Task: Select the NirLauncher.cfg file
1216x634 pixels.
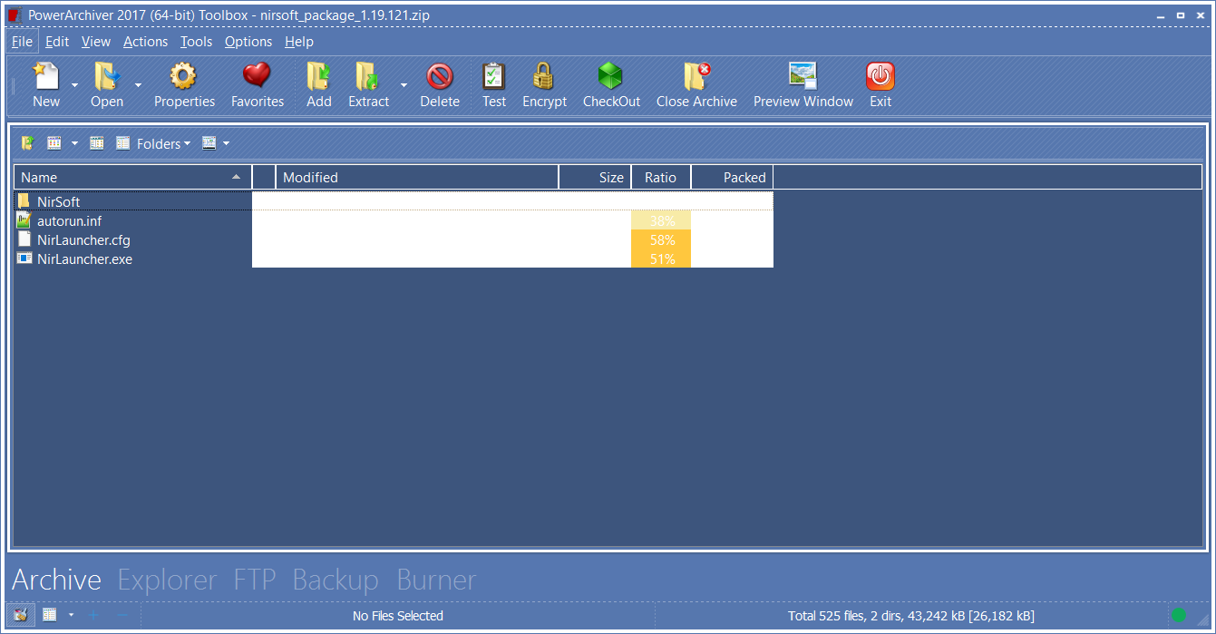Action: (83, 239)
